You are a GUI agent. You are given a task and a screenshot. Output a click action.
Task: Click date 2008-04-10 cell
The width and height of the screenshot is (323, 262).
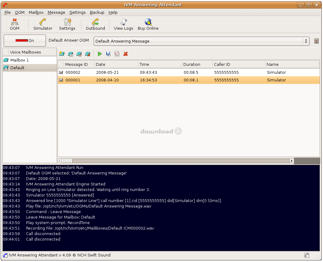tap(107, 80)
